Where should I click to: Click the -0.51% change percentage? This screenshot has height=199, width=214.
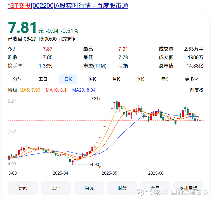click(69, 31)
